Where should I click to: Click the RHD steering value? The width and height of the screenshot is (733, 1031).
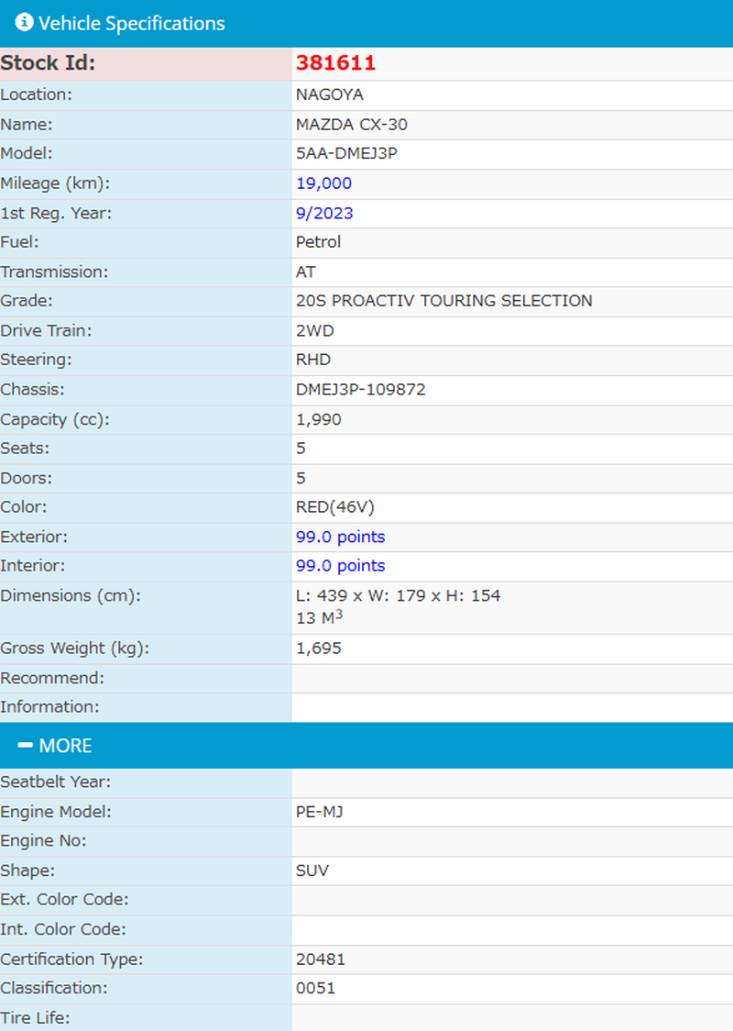coord(313,360)
